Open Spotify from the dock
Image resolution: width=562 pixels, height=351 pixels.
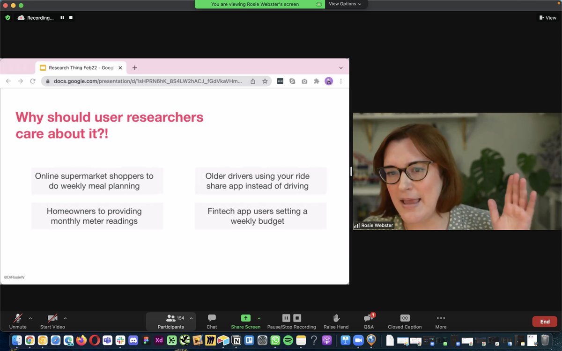pyautogui.click(x=288, y=340)
